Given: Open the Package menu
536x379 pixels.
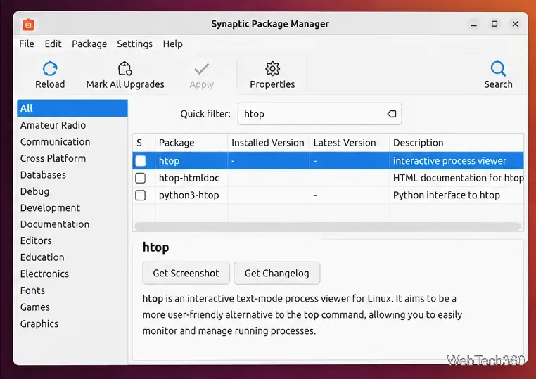Looking at the screenshot, I should [89, 44].
